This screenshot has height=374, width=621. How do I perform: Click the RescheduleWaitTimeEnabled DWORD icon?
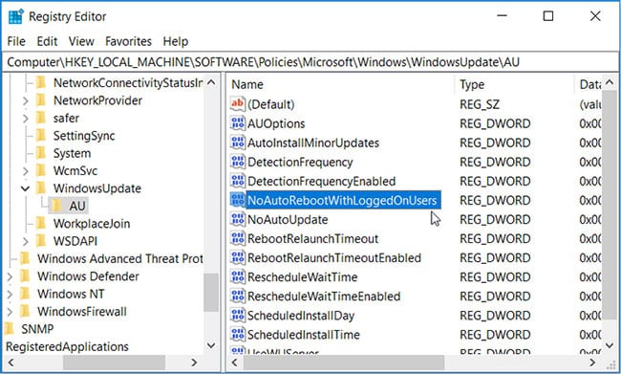tap(237, 296)
